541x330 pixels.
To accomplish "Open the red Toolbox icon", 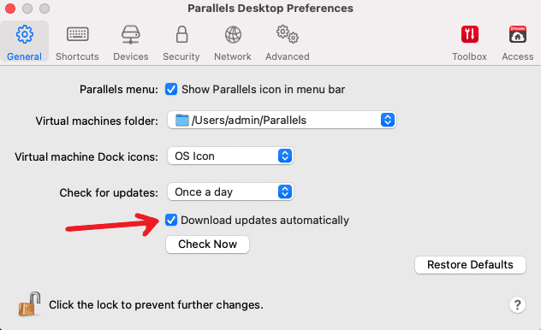I will [470, 34].
